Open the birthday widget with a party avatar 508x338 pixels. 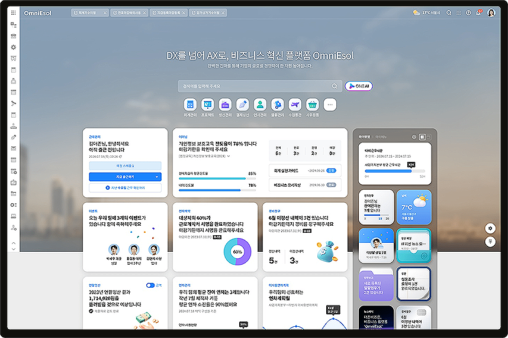(376, 245)
